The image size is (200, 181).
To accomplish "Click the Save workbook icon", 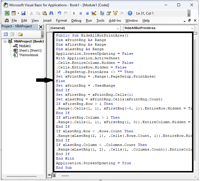I will (23, 13).
